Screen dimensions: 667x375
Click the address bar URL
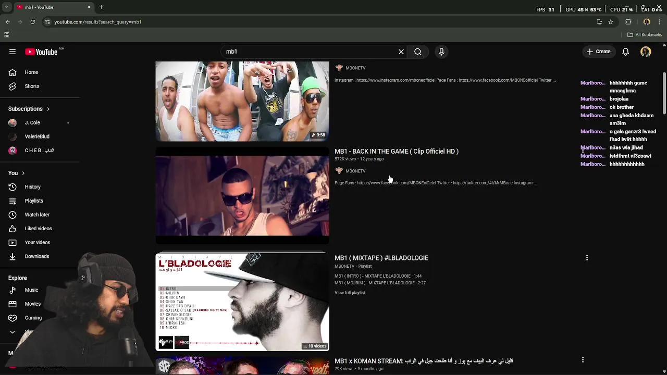coord(98,22)
